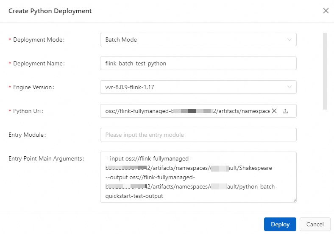
Task: Cancel the deployment creation
Action: [x=315, y=224]
